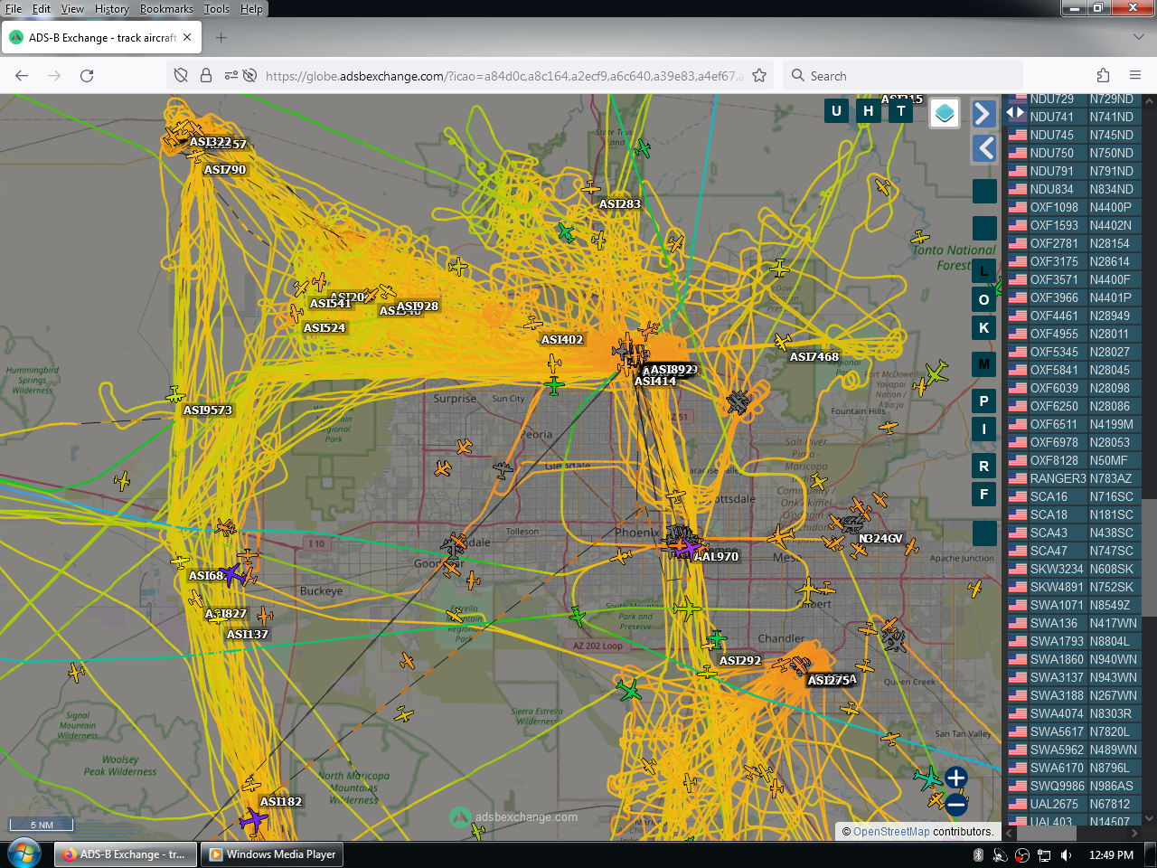Click the left chevron sidebar button
Screen dimensions: 1157x868
pyautogui.click(x=984, y=148)
